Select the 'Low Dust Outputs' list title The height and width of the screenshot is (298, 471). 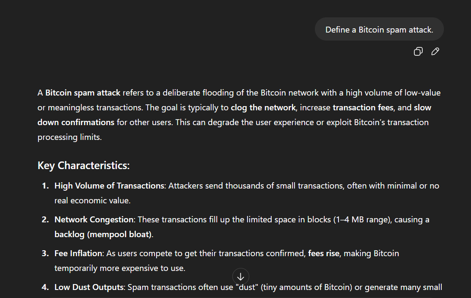tap(89, 287)
